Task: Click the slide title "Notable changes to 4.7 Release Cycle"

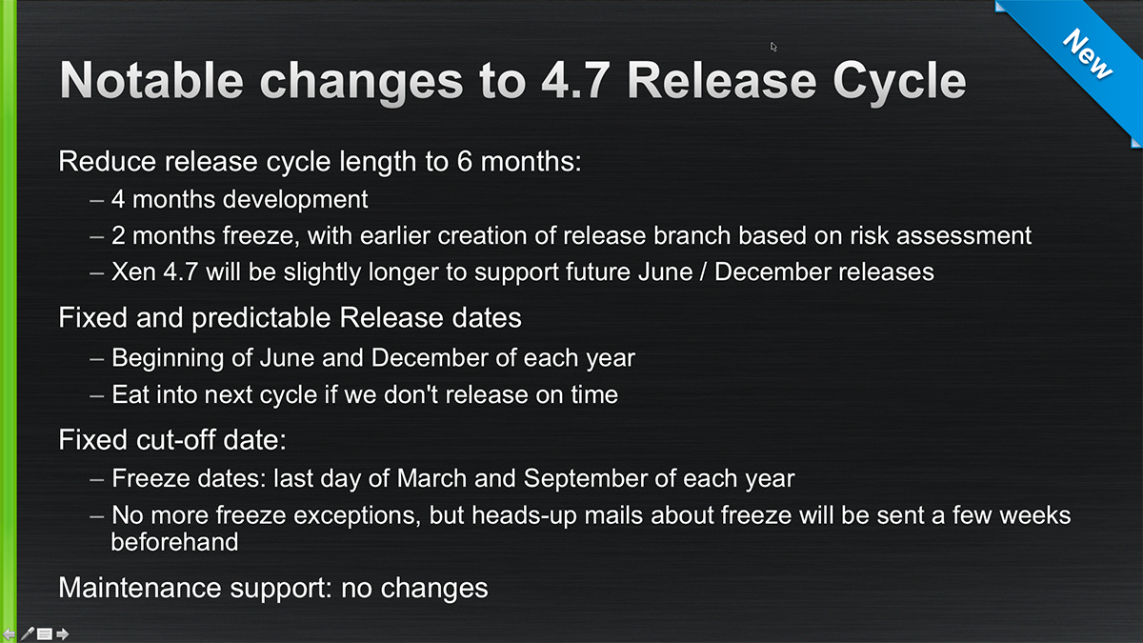Action: coord(512,80)
